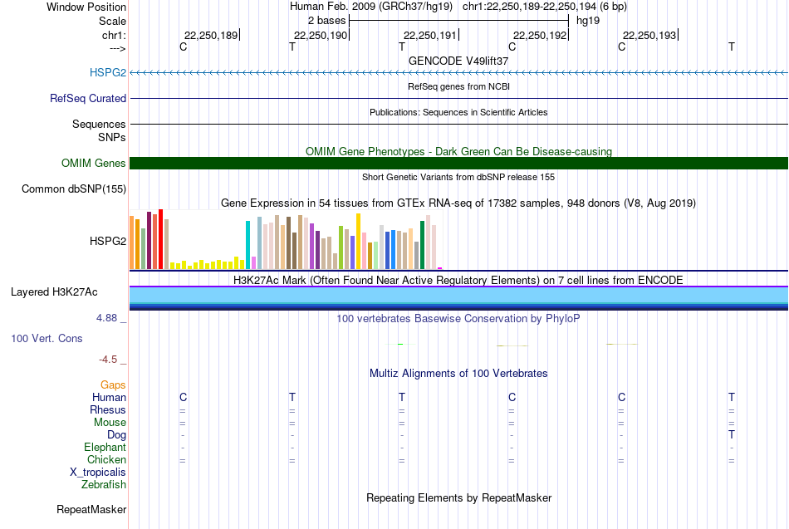Click the HSPG2 transcript arrow line
This screenshot has height=529, width=789.
click(x=458, y=73)
